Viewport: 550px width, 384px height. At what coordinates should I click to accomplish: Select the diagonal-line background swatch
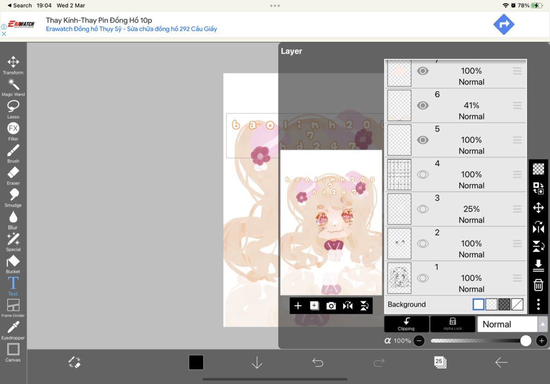pyautogui.click(x=517, y=305)
